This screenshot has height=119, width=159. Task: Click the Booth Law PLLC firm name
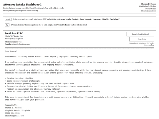(x=14, y=33)
